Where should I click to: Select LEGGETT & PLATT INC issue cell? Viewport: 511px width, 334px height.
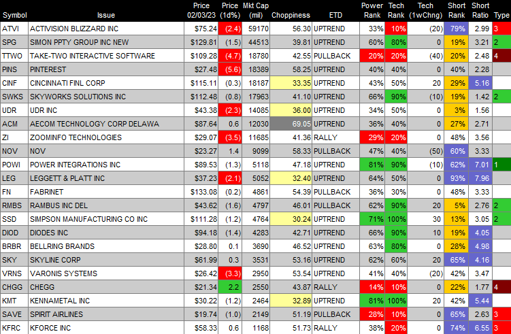(106, 179)
